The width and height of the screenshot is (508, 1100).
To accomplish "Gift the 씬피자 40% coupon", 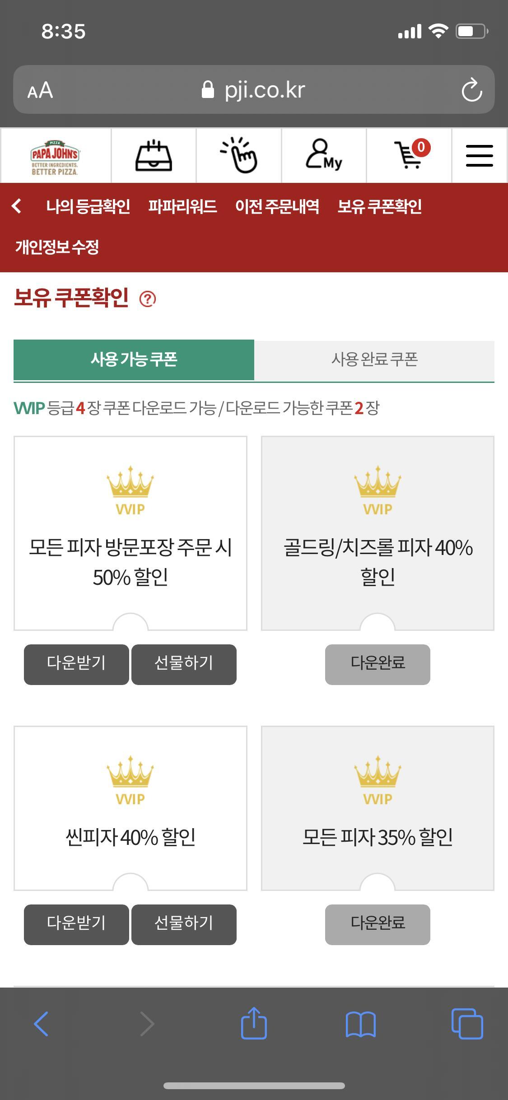I will pos(184,924).
